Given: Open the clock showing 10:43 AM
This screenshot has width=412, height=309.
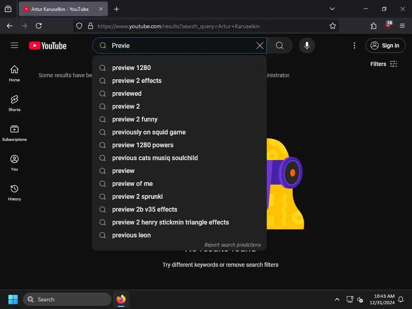Looking at the screenshot, I should point(382,299).
